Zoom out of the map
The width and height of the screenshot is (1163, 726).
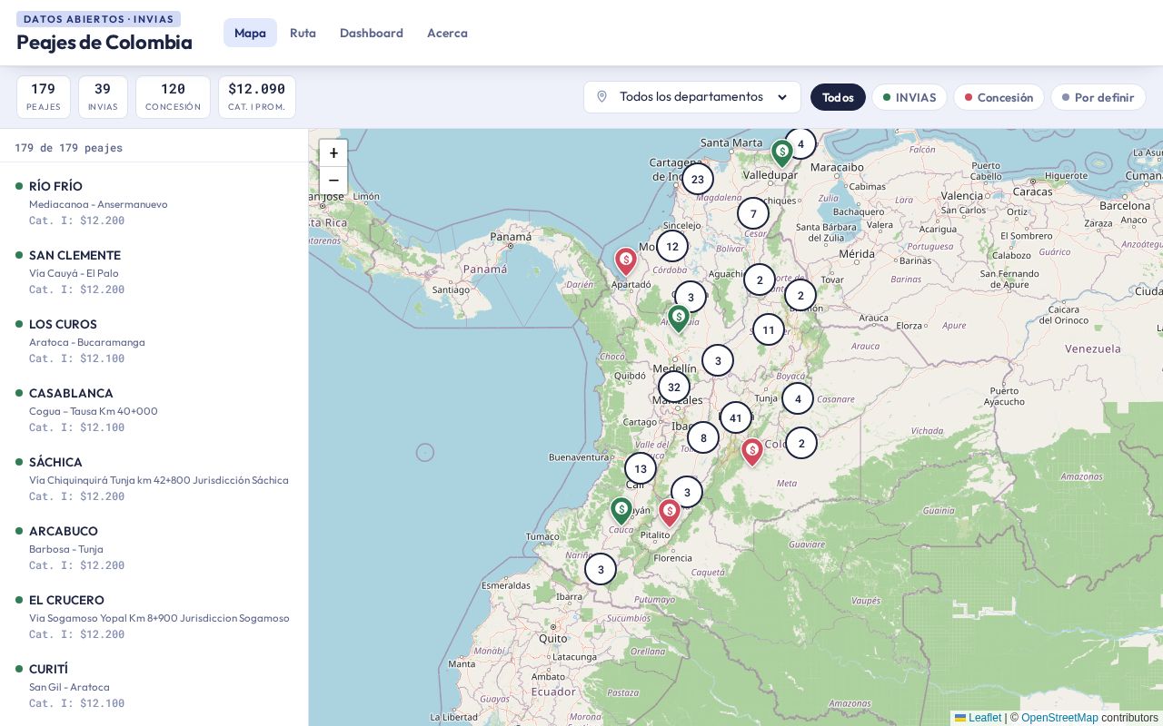(333, 181)
